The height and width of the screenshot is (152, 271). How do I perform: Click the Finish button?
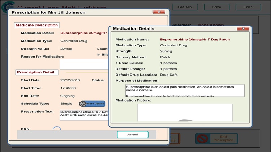tap(248, 7)
